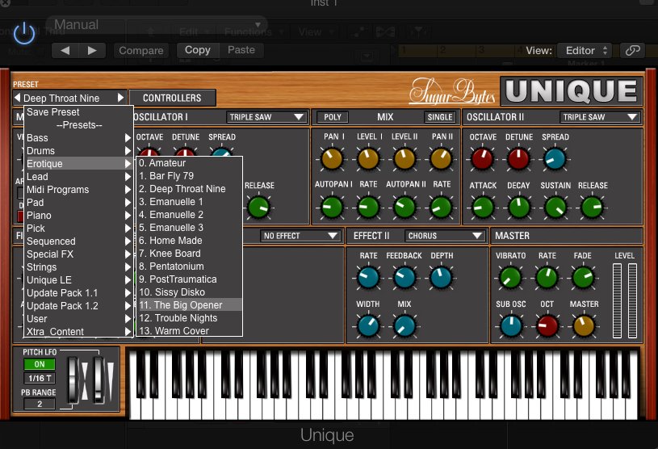Click the master FADE knob
Screen dimensions: 658x449
pyautogui.click(x=583, y=278)
